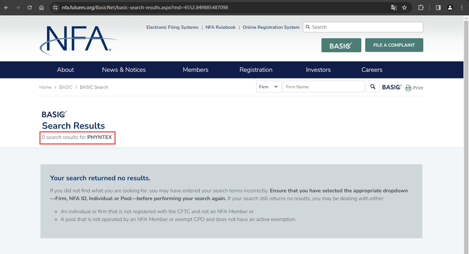Click 'Your search returned no results.' heading
This screenshot has width=469, height=254.
coord(100,178)
